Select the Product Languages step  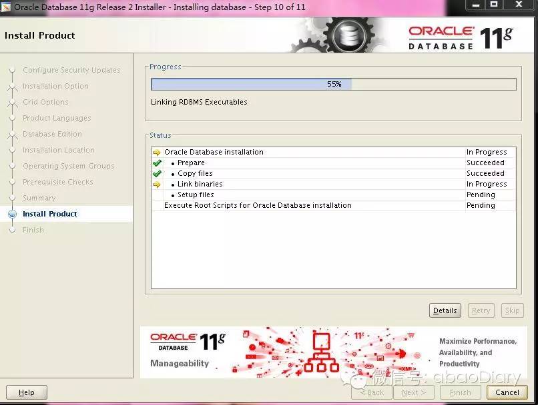coord(57,118)
